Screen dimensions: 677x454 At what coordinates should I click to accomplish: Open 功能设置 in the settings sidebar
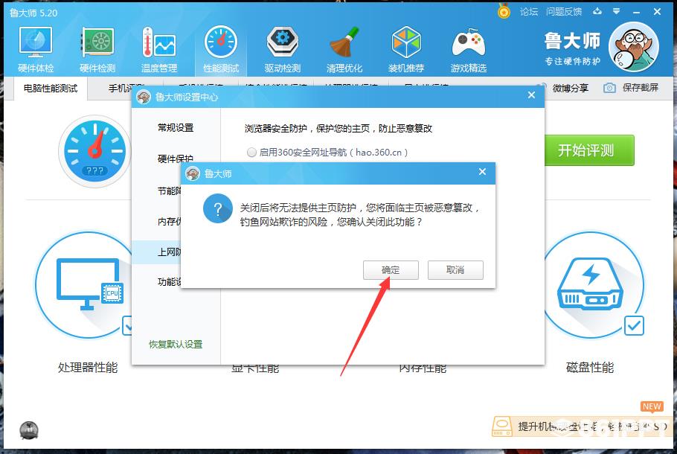click(x=169, y=282)
